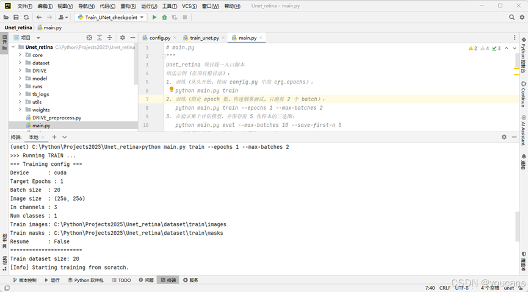The height and width of the screenshot is (292, 528).
Task: Expand the DRIVE folder
Action: click(x=20, y=70)
